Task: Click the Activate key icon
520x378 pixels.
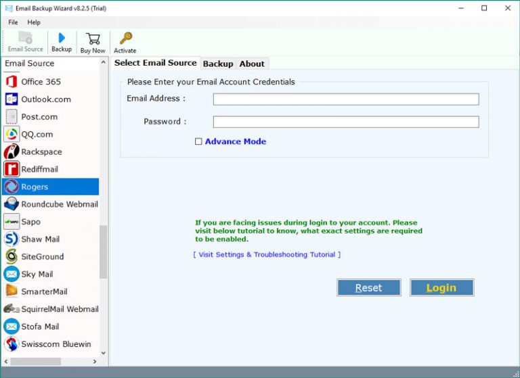Action: (125, 39)
